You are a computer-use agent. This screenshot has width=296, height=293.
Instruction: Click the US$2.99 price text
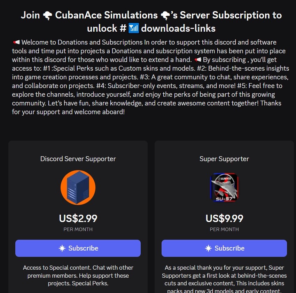tap(78, 219)
